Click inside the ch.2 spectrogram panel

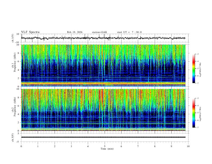point(103,110)
